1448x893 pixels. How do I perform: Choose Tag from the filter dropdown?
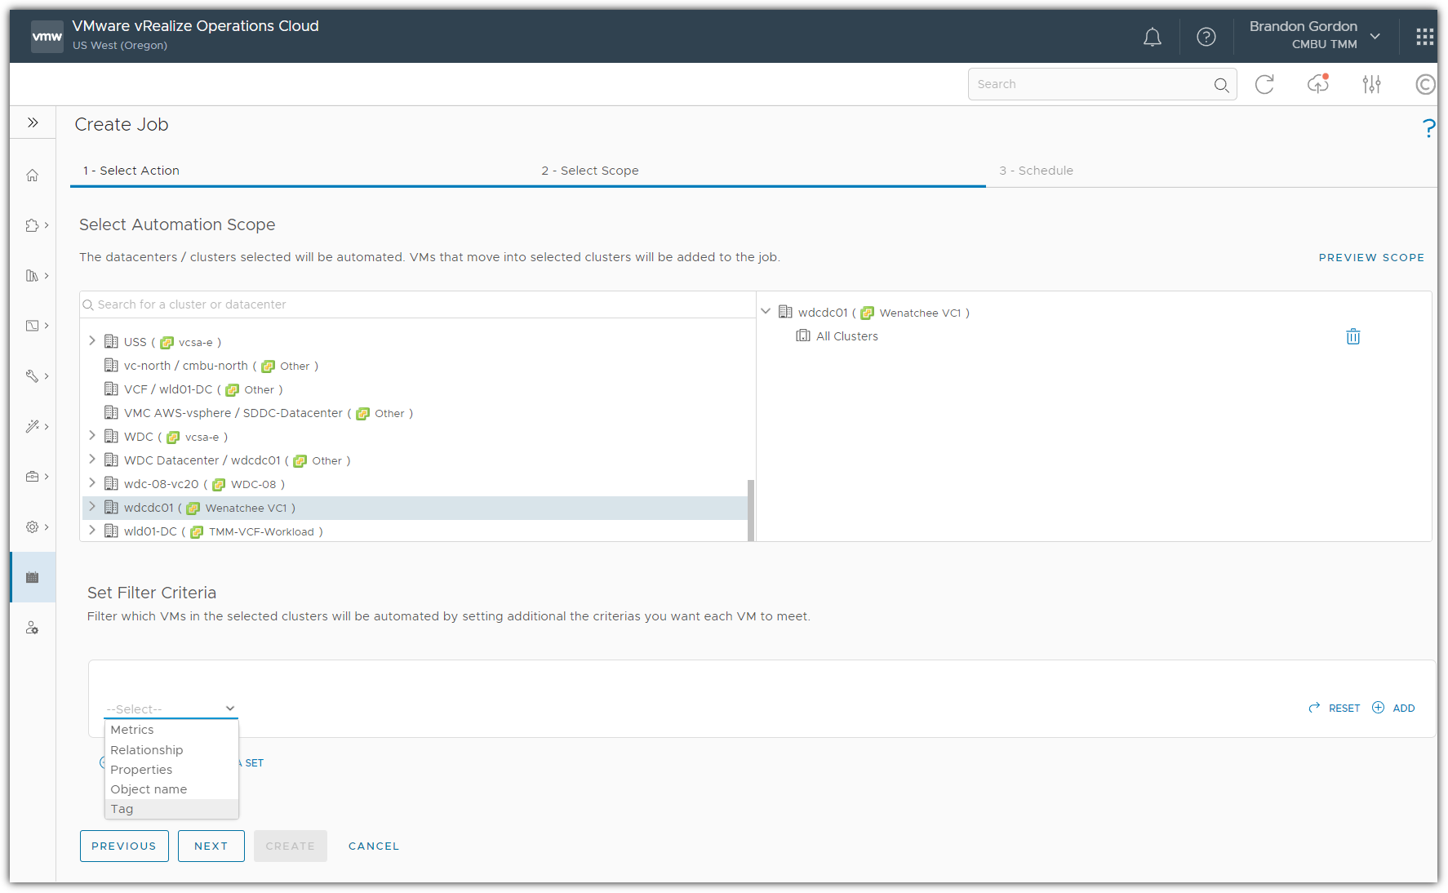coord(122,809)
